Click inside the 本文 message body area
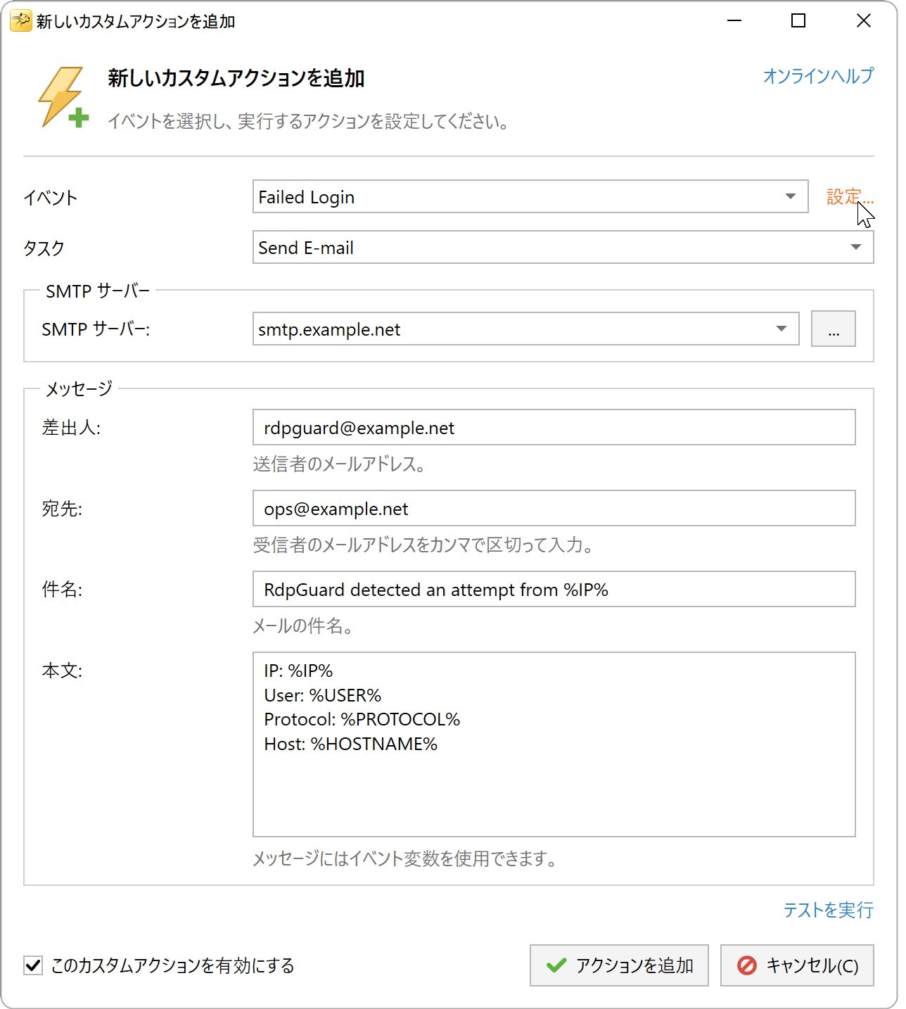 [x=554, y=744]
